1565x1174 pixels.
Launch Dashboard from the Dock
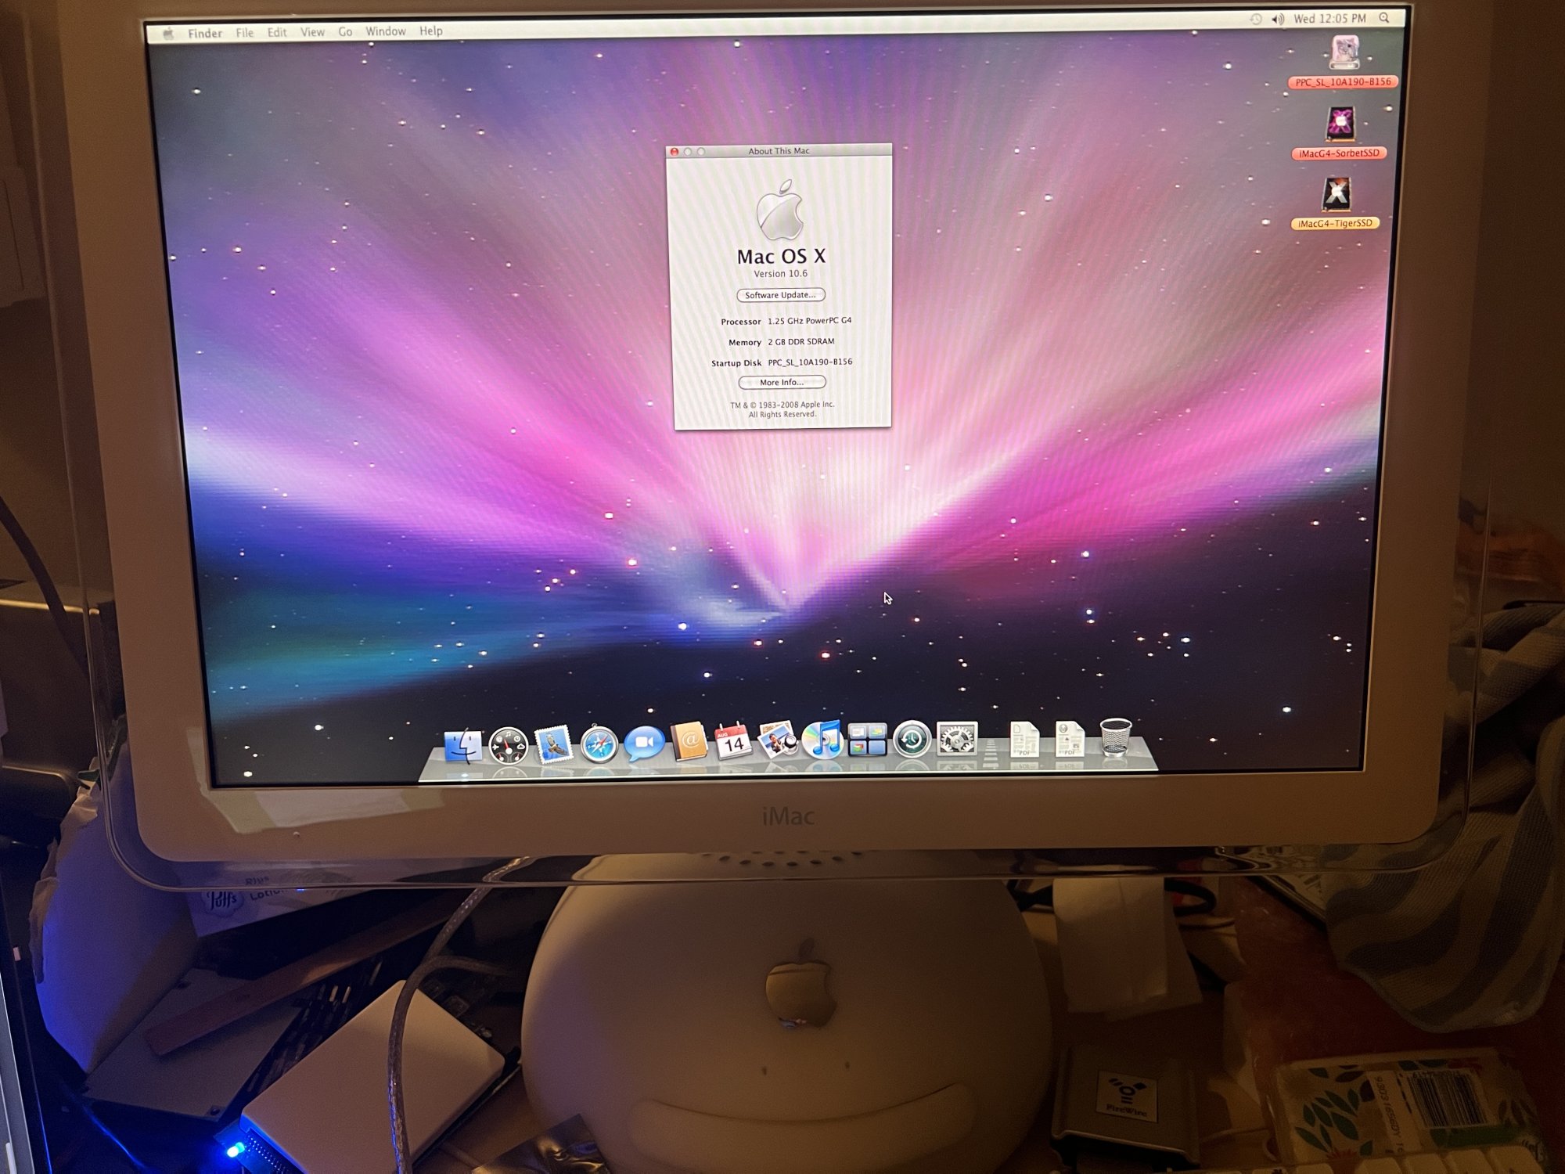point(508,744)
